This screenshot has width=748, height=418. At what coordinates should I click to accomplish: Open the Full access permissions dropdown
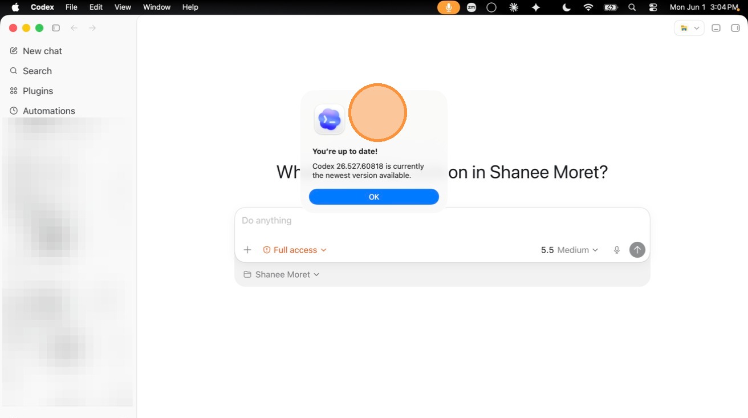coord(295,250)
